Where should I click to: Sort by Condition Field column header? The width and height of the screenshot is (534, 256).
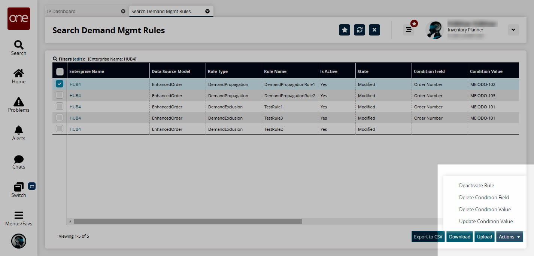pyautogui.click(x=440, y=71)
